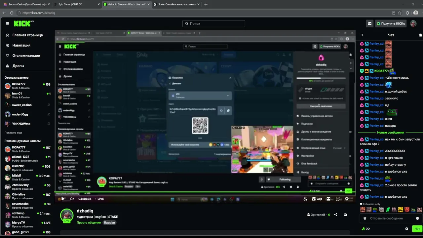
Task: Open recommended channel Zhmilevsky
Action: tap(27, 187)
